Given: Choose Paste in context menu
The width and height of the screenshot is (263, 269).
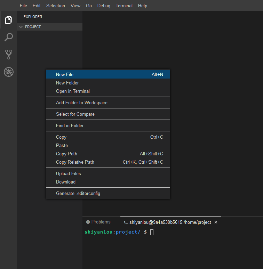Looking at the screenshot, I should tap(108, 146).
